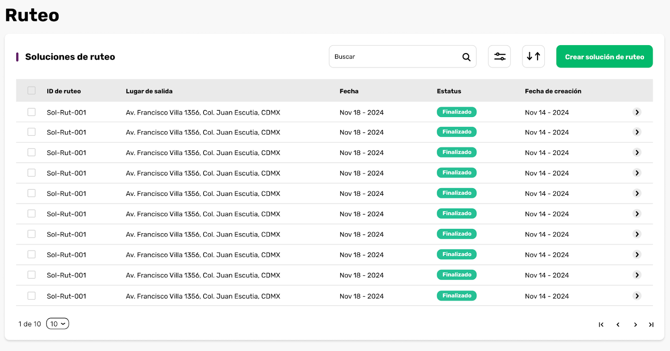Open details arrow of the tenth table row

tap(637, 296)
